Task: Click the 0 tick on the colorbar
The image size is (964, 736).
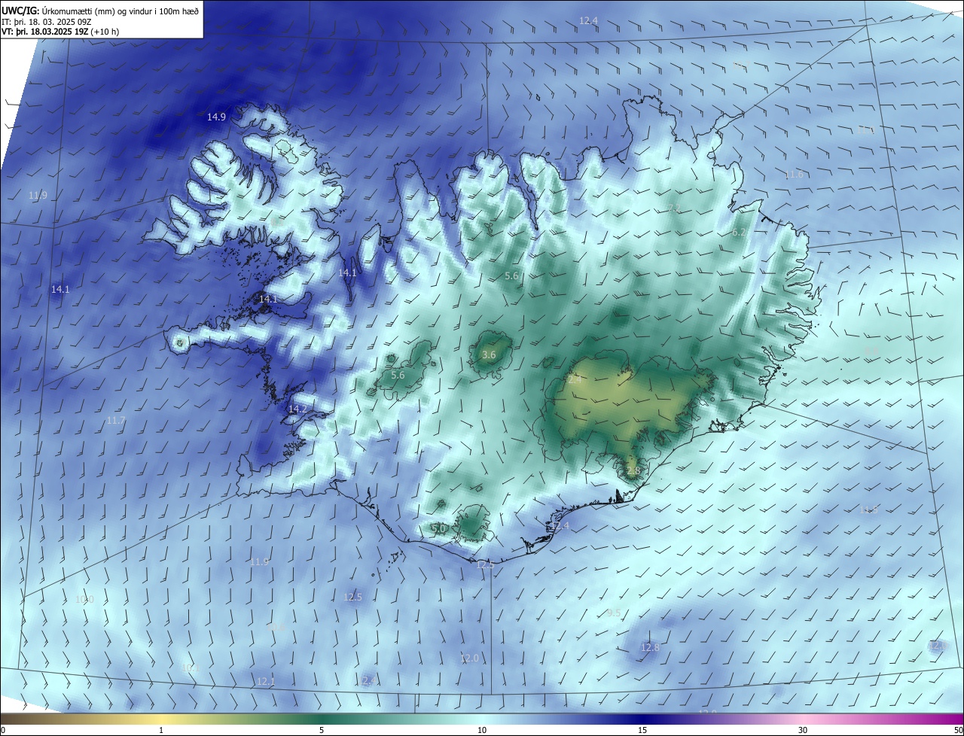Action: point(2,730)
